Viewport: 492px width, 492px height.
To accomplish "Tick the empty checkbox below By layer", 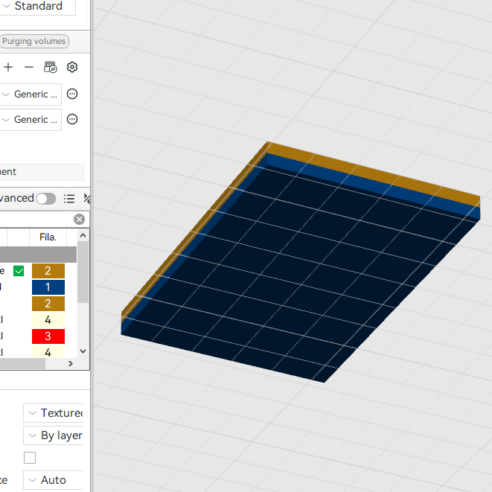I will pyautogui.click(x=30, y=458).
